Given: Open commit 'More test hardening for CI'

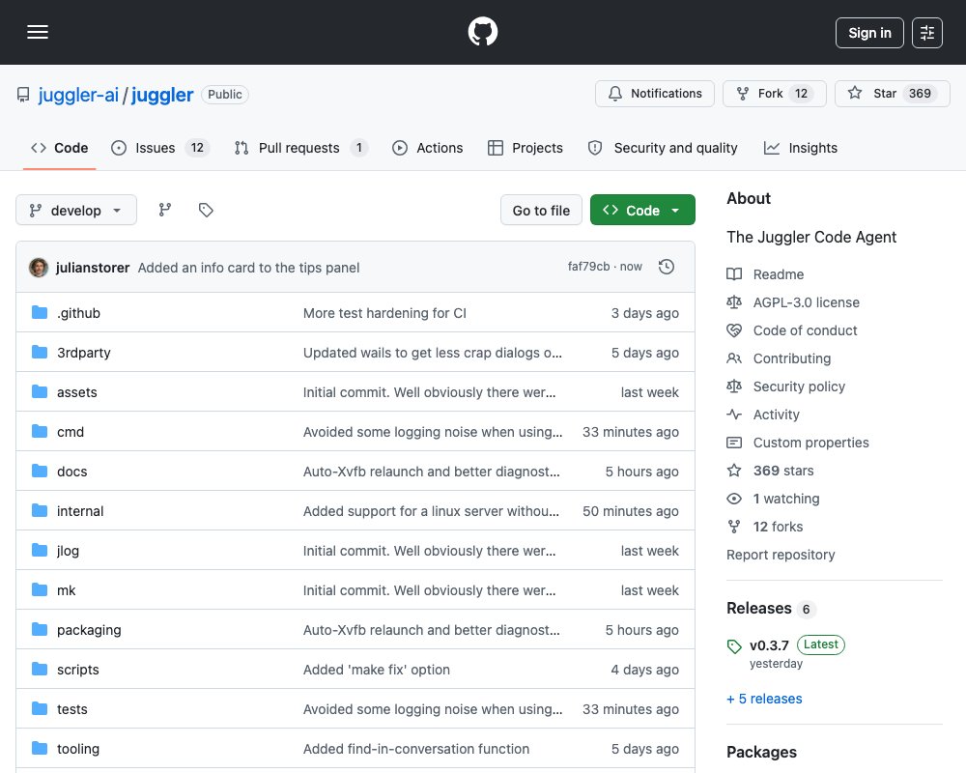Looking at the screenshot, I should pyautogui.click(x=384, y=313).
